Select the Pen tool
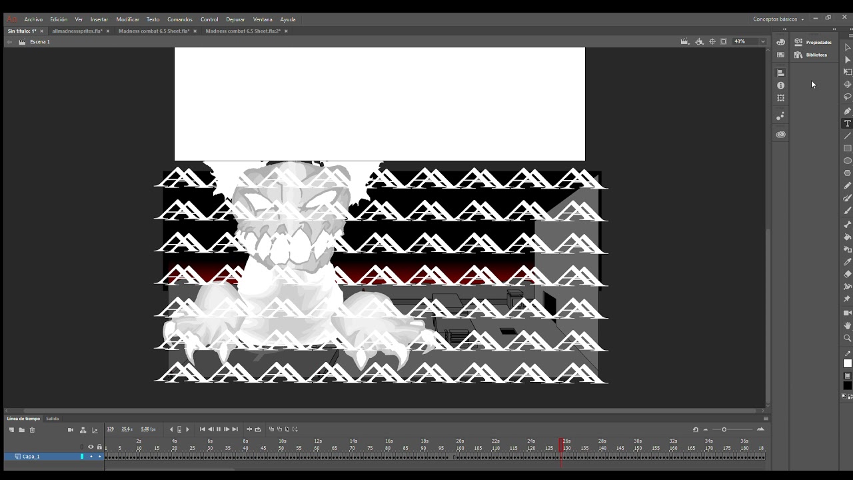 pos(848,111)
